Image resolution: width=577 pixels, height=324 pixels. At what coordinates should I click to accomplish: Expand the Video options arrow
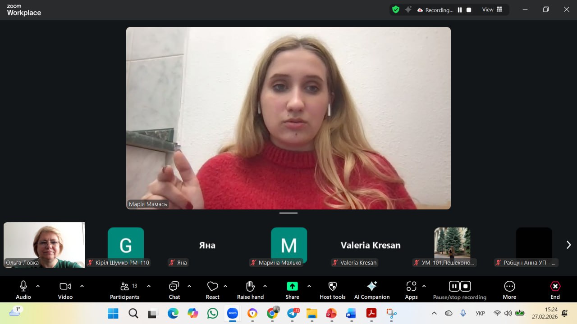82,286
